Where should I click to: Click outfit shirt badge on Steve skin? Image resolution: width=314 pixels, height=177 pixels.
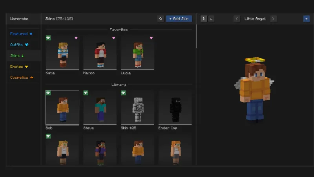coord(86,93)
